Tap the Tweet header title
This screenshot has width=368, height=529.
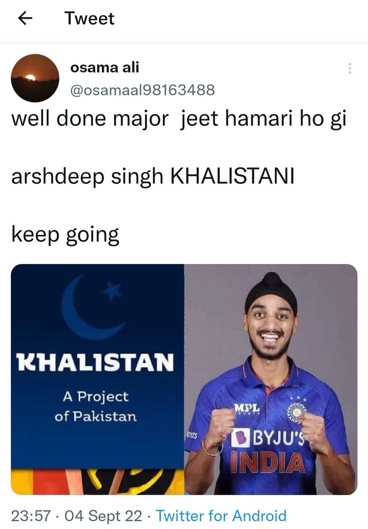(89, 19)
